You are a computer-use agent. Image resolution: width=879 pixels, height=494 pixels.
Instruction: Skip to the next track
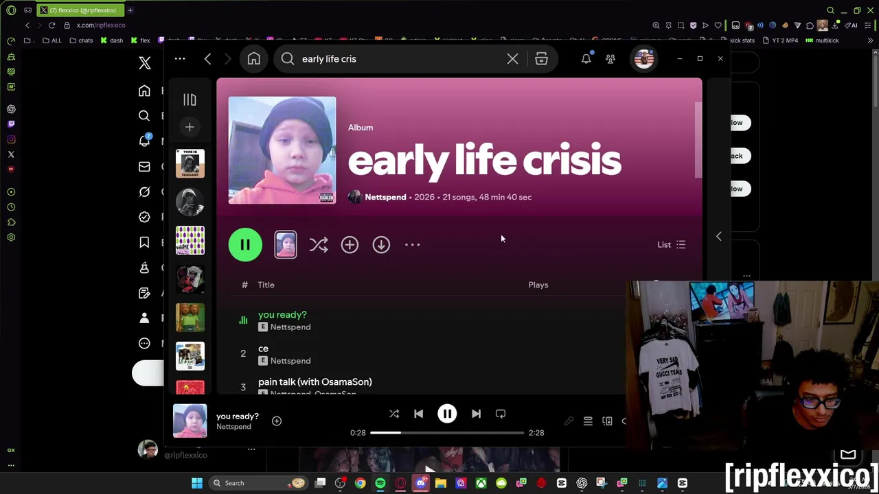[476, 414]
